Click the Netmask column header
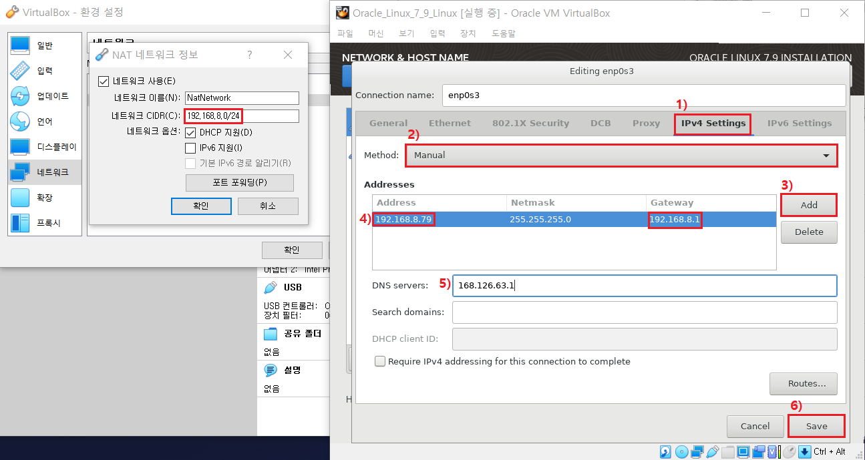This screenshot has height=460, width=865. [576, 203]
